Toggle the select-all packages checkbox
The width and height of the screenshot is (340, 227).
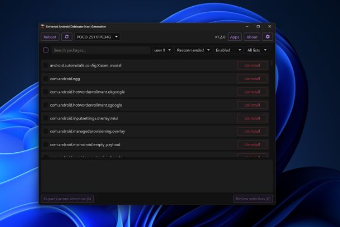(x=46, y=50)
